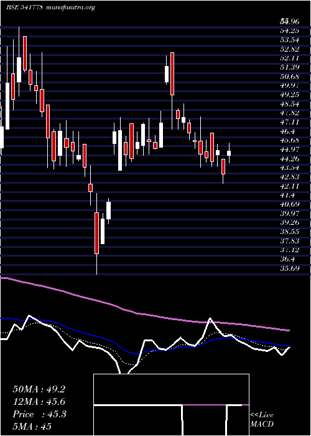Image resolution: width=311 pixels, height=436 pixels.
Task: Click the 53.54 price axis label
Action: (x=290, y=40)
